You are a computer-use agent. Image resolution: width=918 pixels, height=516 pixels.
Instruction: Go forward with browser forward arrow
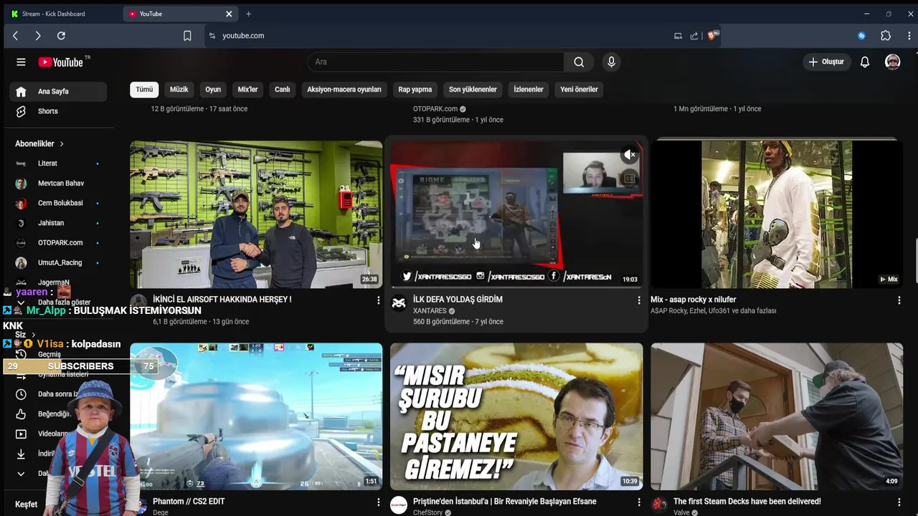click(x=38, y=36)
